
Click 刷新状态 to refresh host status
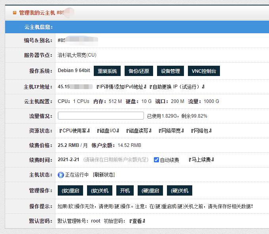(104, 175)
